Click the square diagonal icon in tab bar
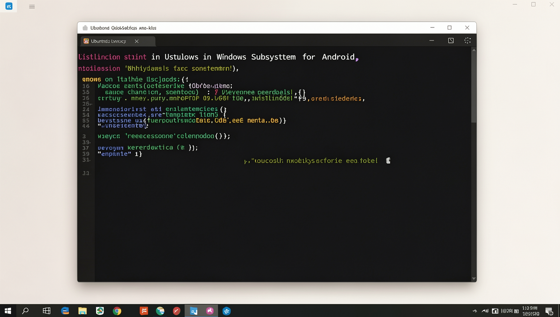 (x=451, y=41)
